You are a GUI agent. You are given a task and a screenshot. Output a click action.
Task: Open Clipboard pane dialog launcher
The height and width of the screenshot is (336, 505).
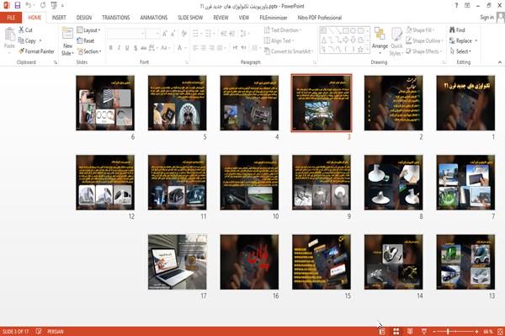tap(56, 62)
